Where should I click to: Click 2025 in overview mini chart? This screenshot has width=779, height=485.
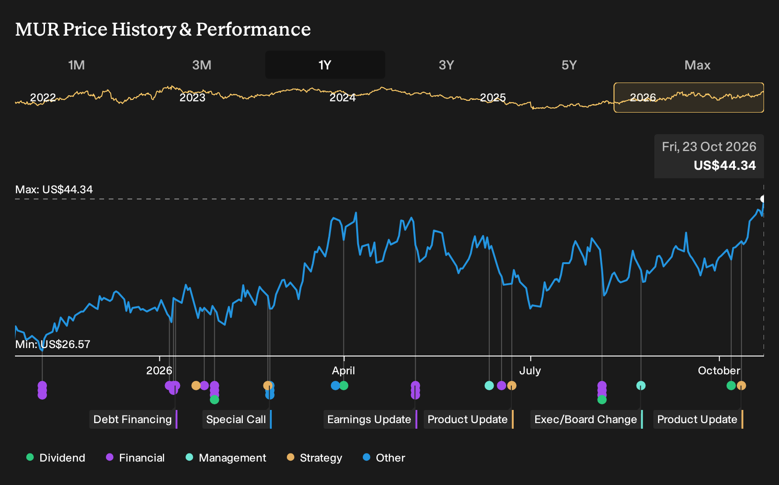click(493, 98)
